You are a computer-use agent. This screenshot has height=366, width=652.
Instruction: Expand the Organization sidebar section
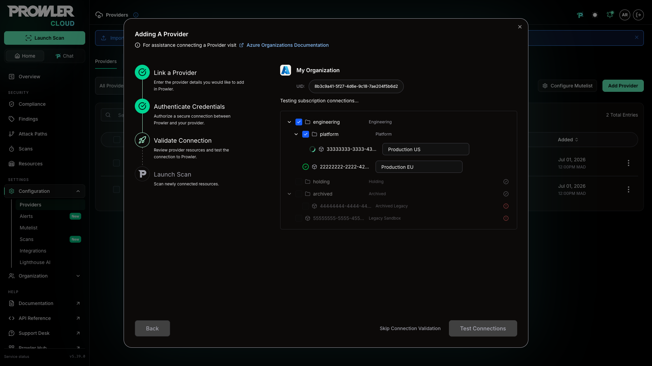click(x=44, y=276)
